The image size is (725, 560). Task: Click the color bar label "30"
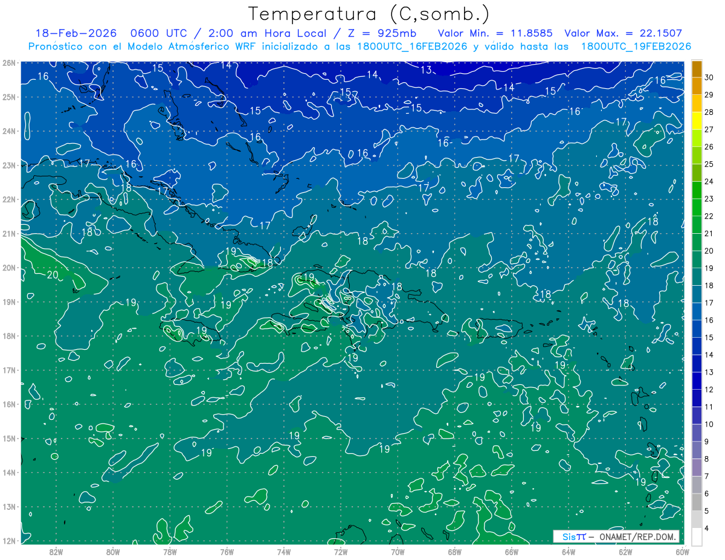tap(709, 77)
